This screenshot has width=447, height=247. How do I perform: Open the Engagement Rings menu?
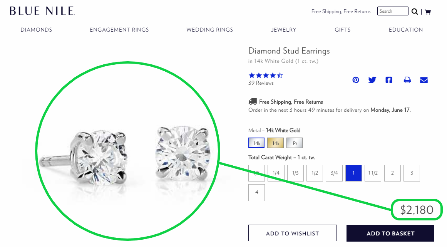pyautogui.click(x=119, y=30)
